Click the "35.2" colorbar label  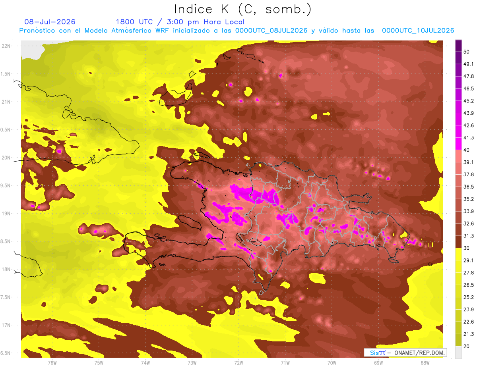coord(469,199)
